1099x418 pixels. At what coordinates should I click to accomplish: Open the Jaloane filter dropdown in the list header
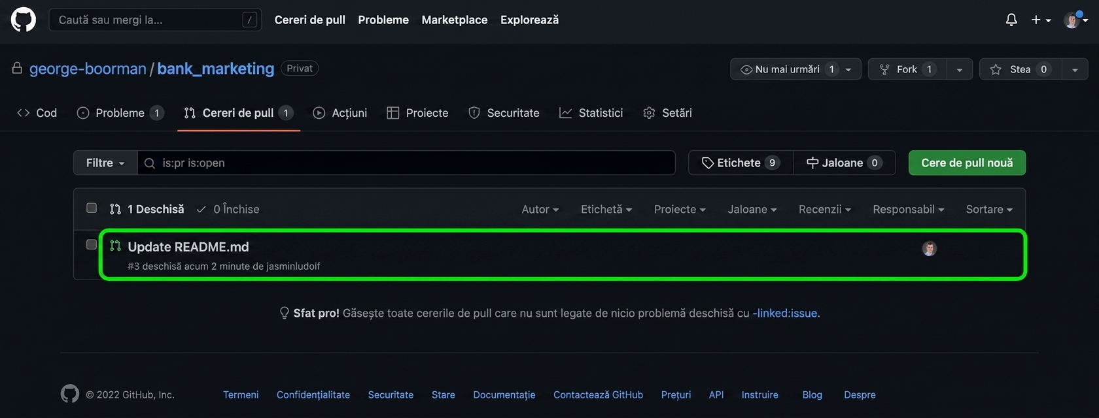pyautogui.click(x=752, y=209)
